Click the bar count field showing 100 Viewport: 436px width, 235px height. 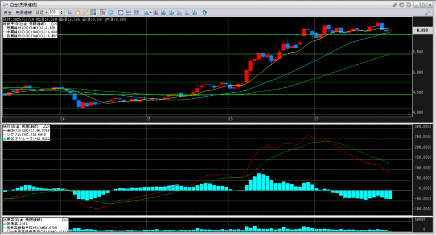click(x=54, y=12)
